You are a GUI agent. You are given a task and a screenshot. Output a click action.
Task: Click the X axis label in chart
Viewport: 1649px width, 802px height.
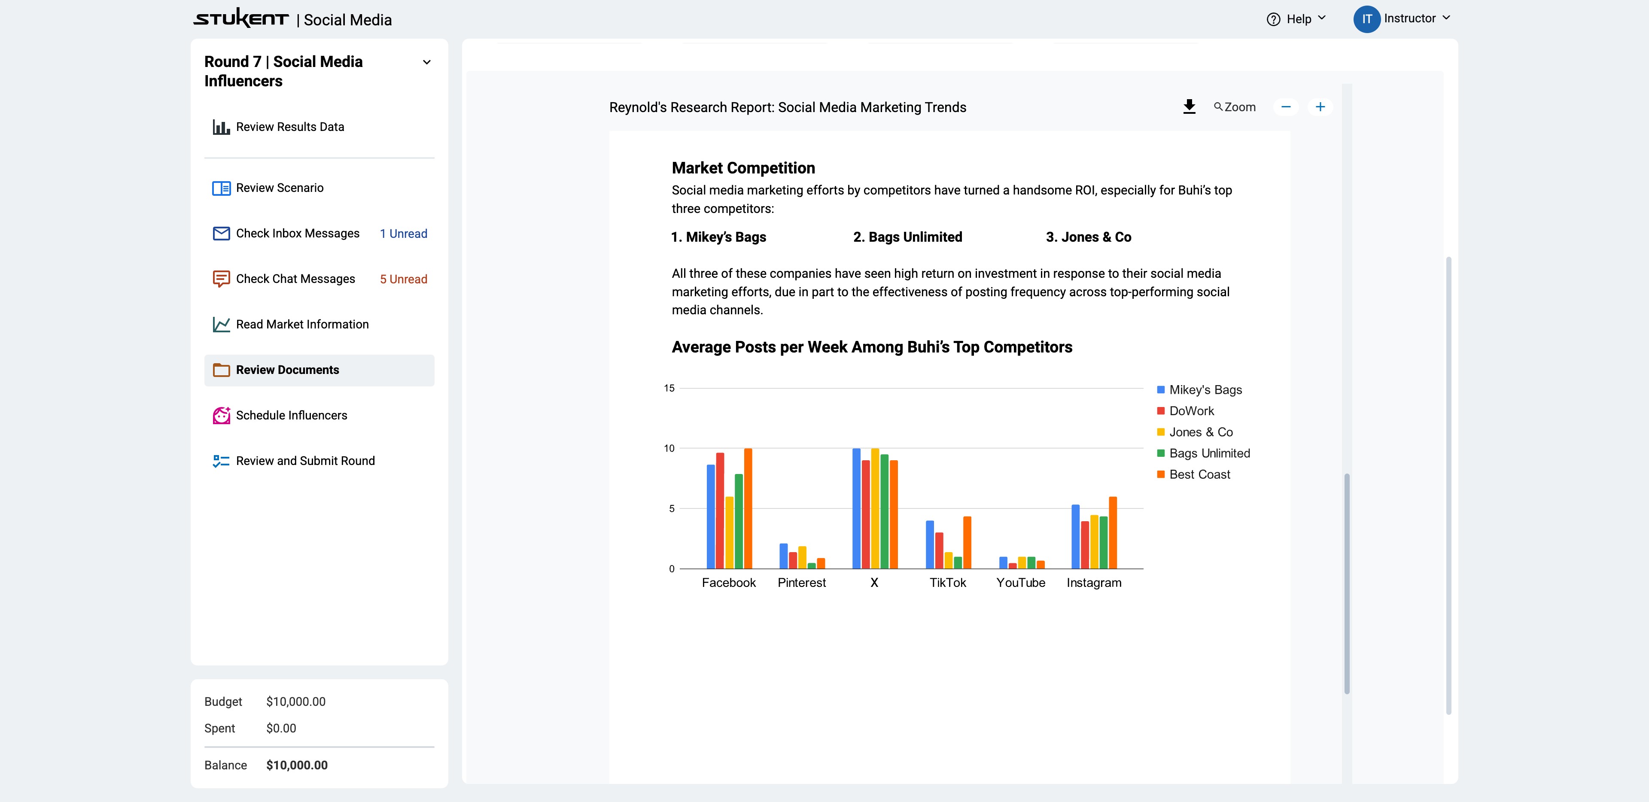(x=874, y=583)
